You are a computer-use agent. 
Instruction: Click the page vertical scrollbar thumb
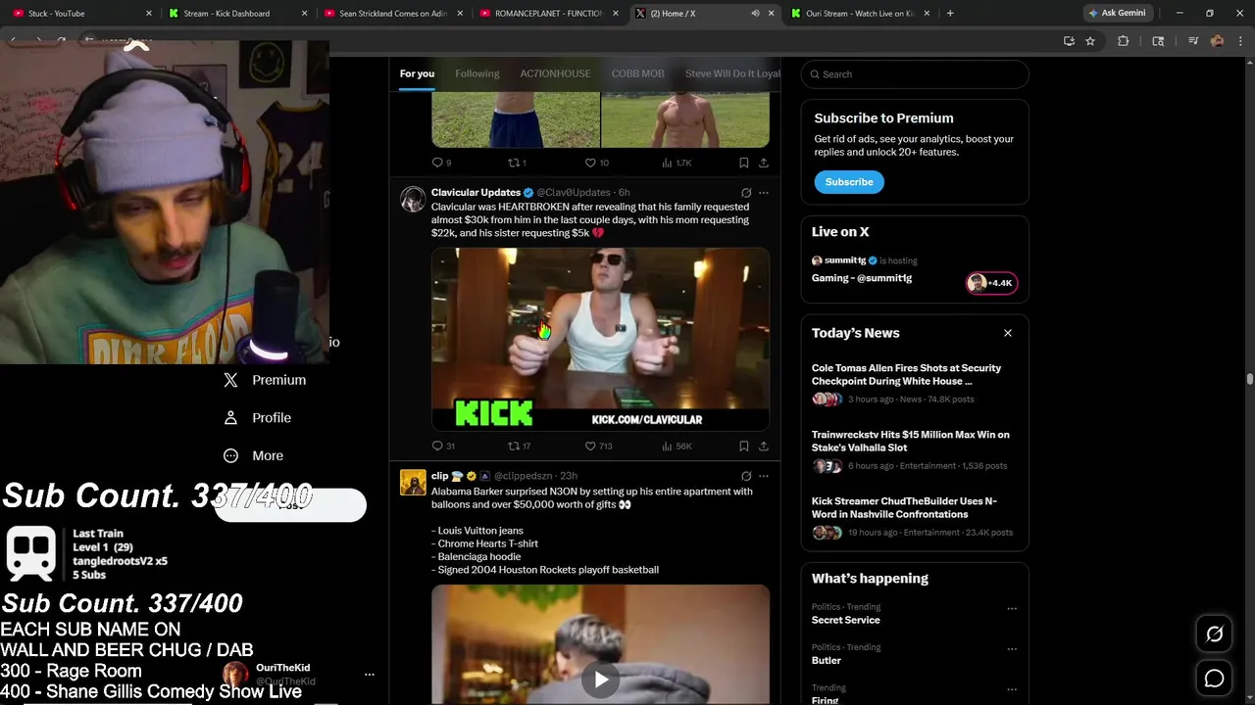[1250, 379]
